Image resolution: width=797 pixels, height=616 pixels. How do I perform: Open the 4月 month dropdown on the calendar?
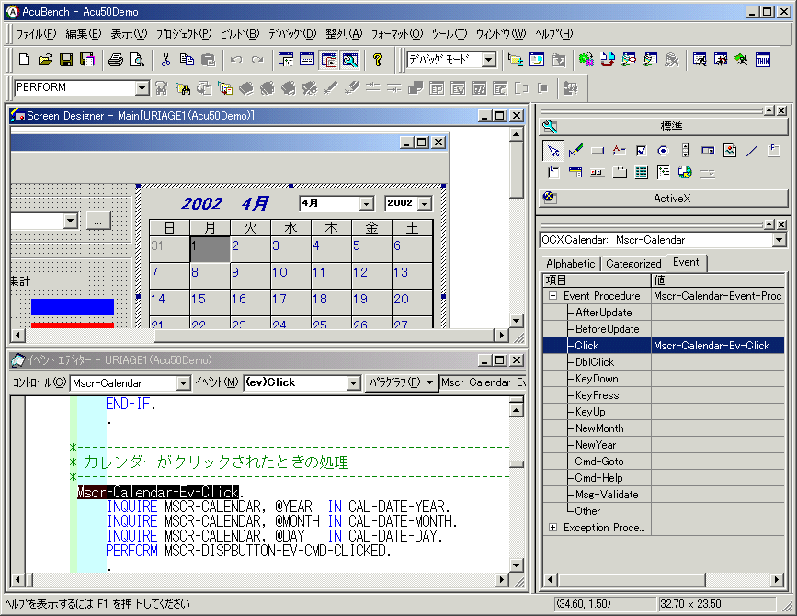click(367, 203)
